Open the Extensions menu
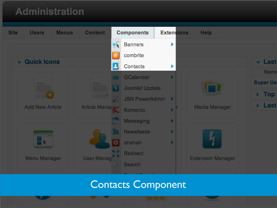 [x=174, y=32]
